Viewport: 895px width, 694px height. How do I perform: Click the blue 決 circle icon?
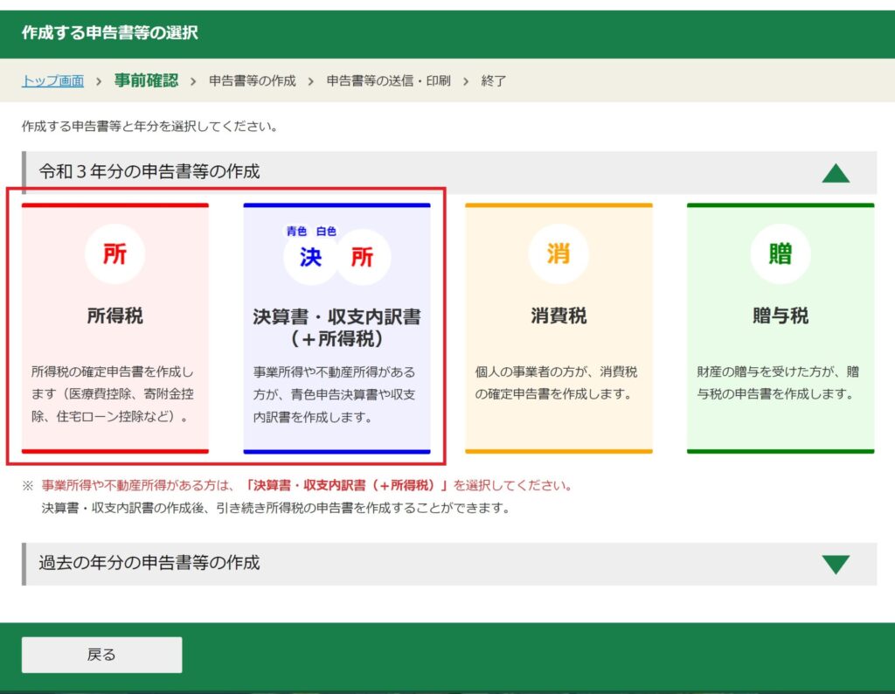[310, 257]
